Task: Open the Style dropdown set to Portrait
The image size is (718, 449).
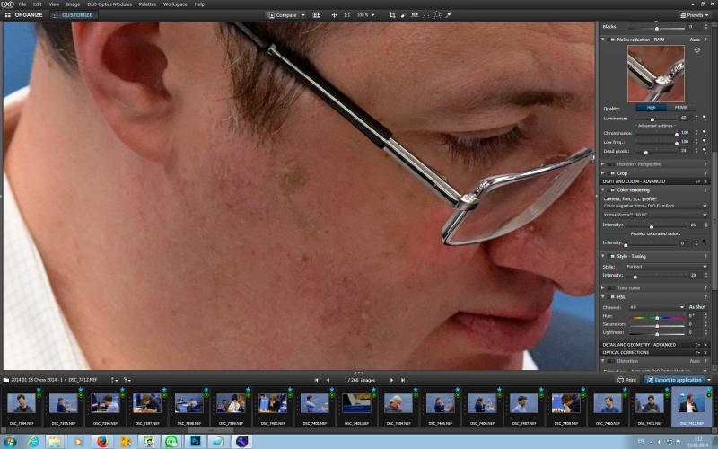Action: 666,267
